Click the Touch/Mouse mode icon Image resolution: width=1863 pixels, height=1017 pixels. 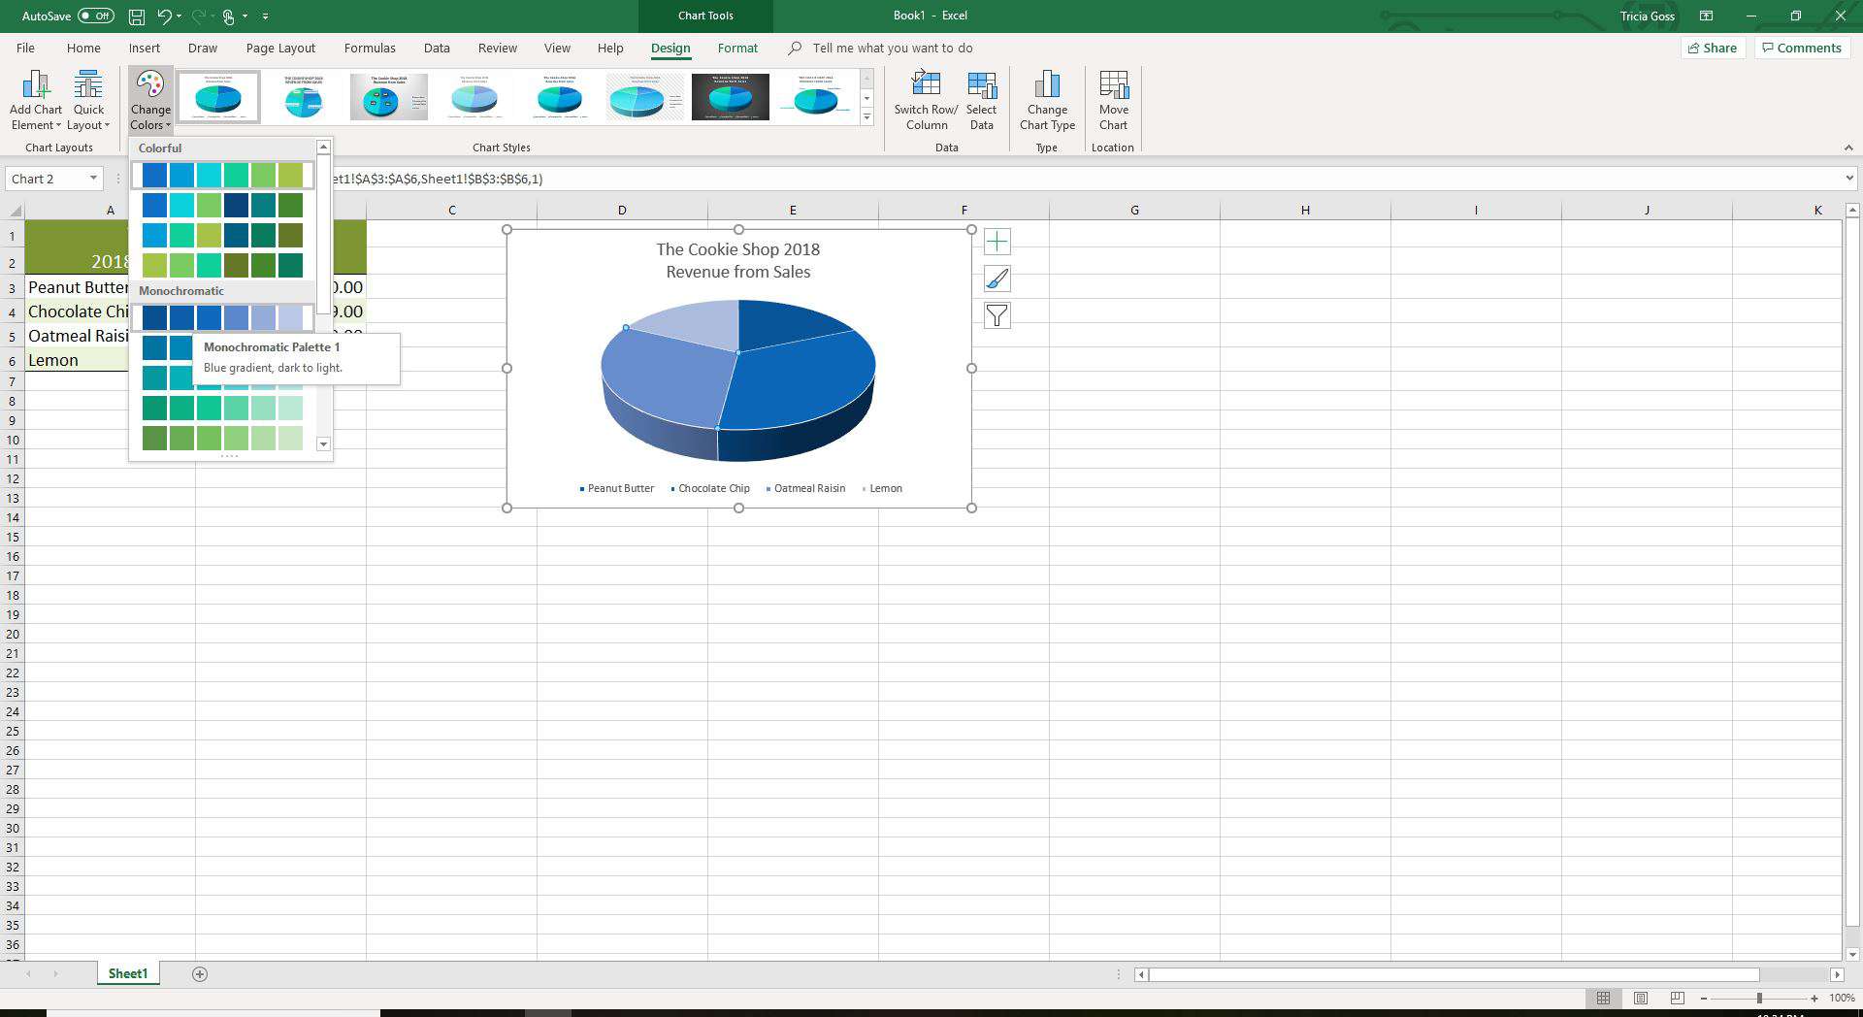[x=228, y=16]
